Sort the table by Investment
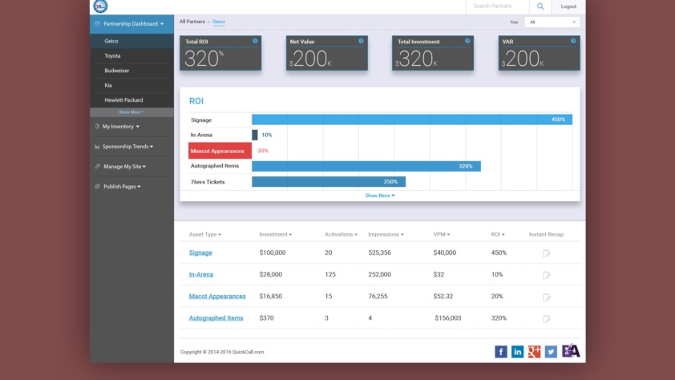Screen dimensions: 675x380 [276, 235]
